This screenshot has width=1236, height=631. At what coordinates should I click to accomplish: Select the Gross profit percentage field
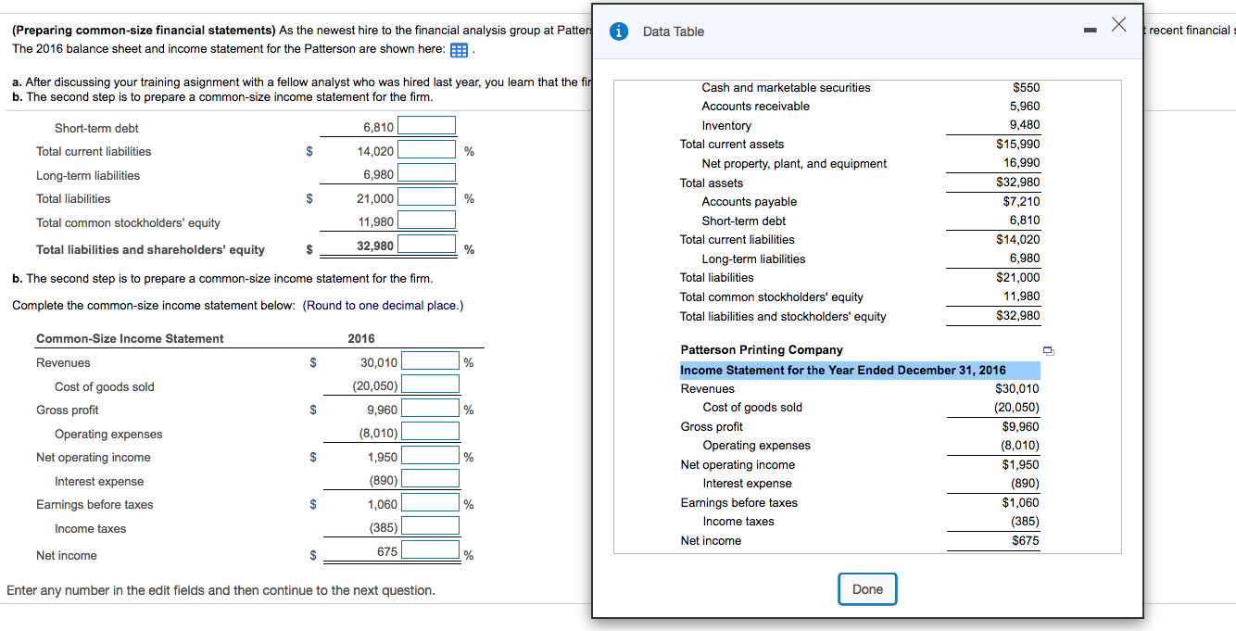coord(429,408)
